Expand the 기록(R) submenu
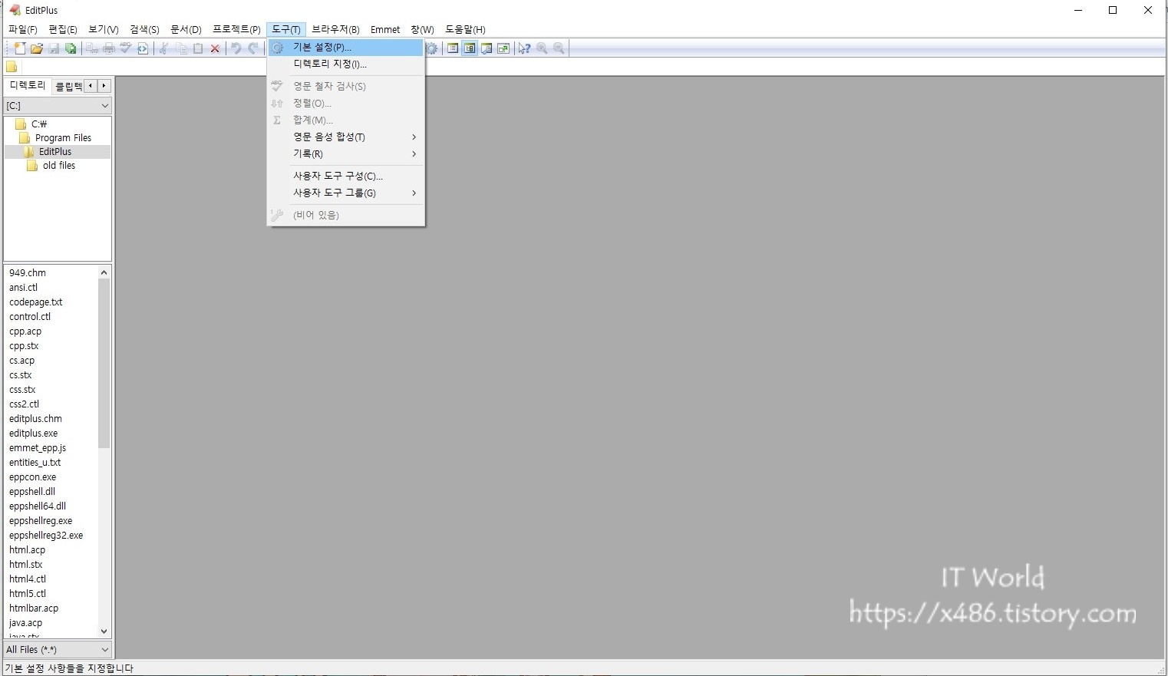 [345, 153]
